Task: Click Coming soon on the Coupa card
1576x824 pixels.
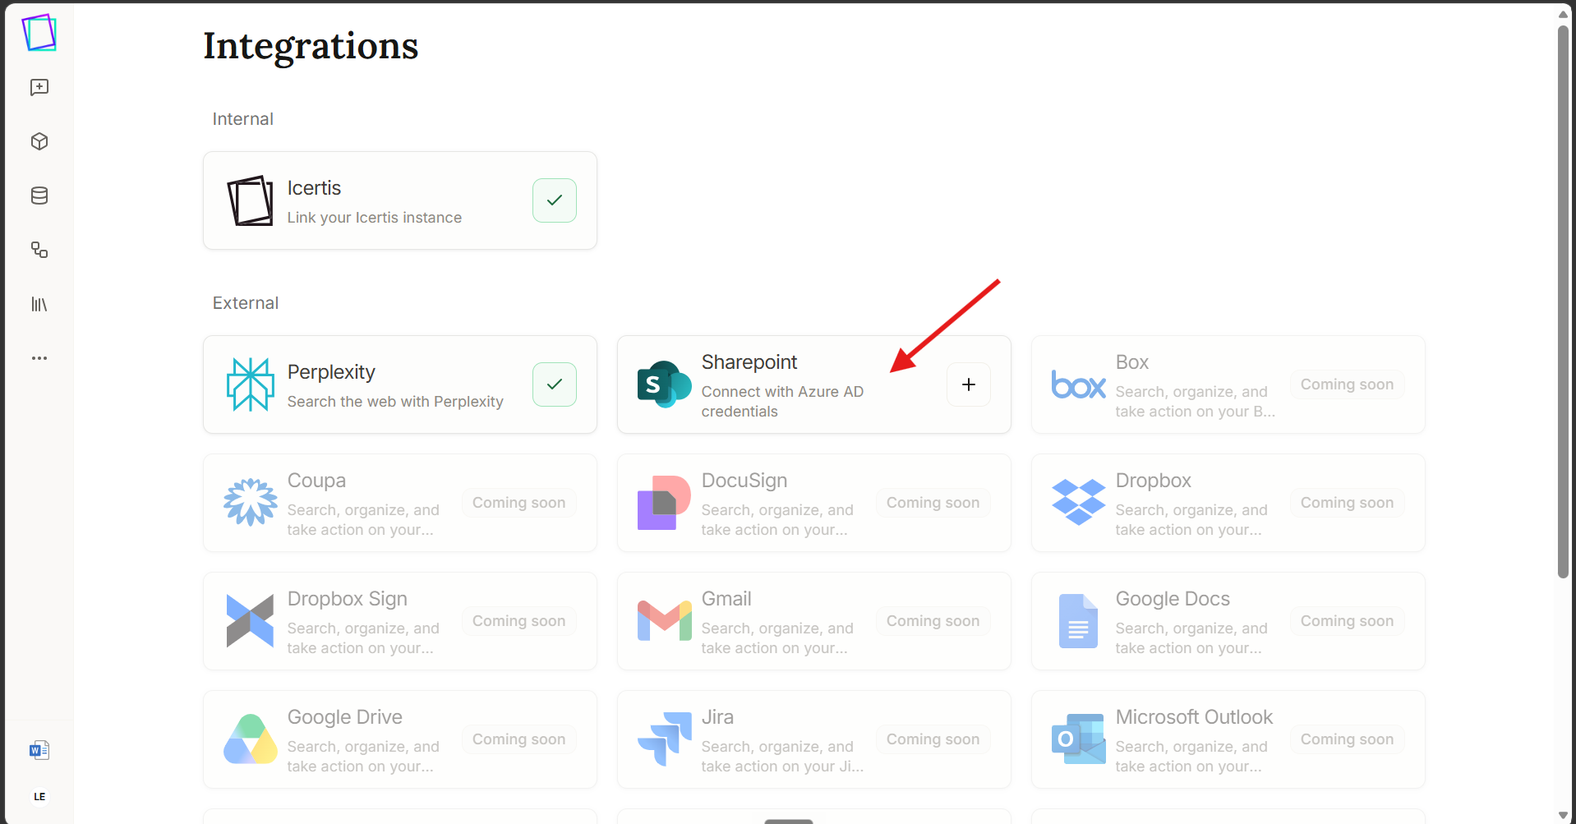Action: point(518,503)
